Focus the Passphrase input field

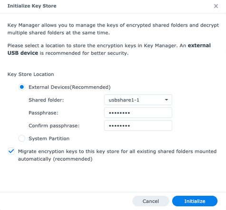pos(138,113)
